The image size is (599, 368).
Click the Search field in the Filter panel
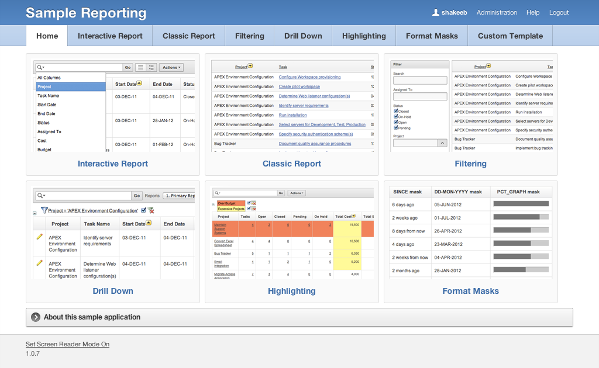click(x=419, y=81)
